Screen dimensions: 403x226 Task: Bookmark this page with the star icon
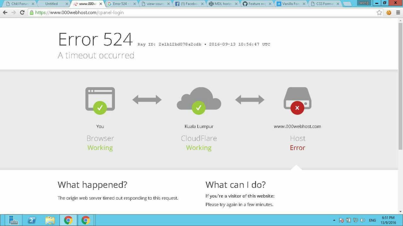379,13
